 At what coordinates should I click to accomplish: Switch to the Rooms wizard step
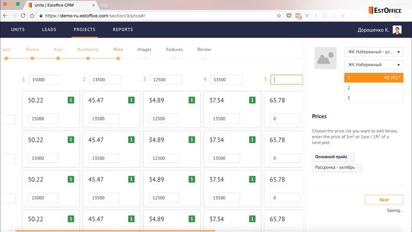(x=32, y=50)
